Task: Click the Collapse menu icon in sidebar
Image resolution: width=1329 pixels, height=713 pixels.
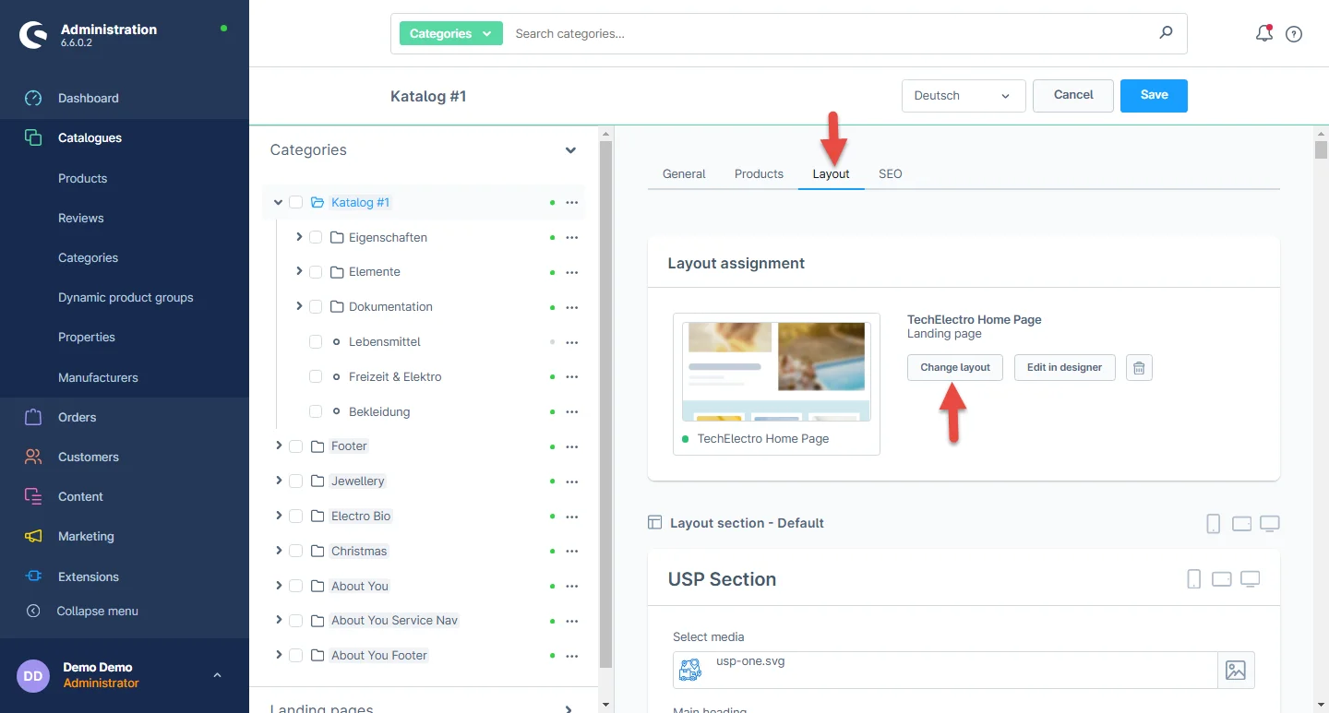Action: pyautogui.click(x=33, y=611)
